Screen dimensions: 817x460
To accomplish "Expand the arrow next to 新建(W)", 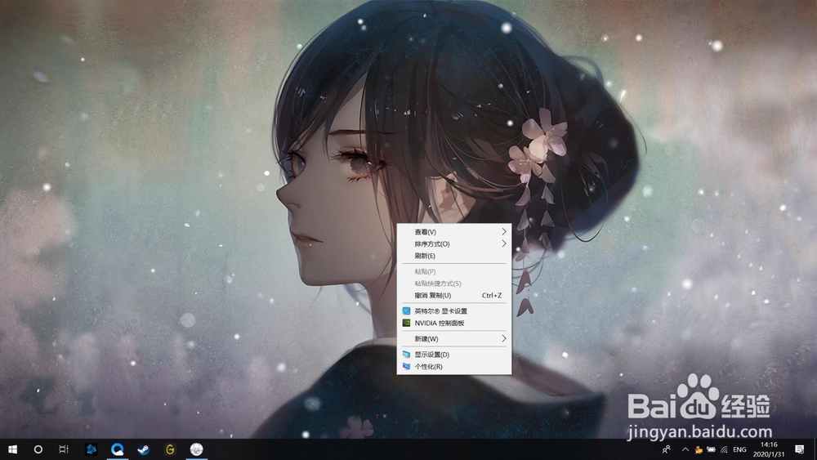I will 504,338.
